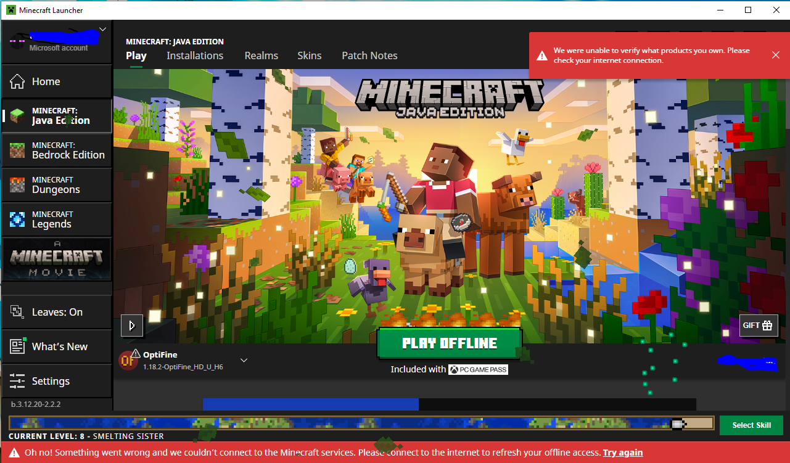Click the Play Offline button
This screenshot has width=790, height=463.
pyautogui.click(x=450, y=343)
